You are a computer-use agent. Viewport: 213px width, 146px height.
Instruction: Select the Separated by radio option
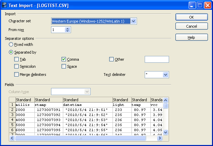tap(11, 52)
